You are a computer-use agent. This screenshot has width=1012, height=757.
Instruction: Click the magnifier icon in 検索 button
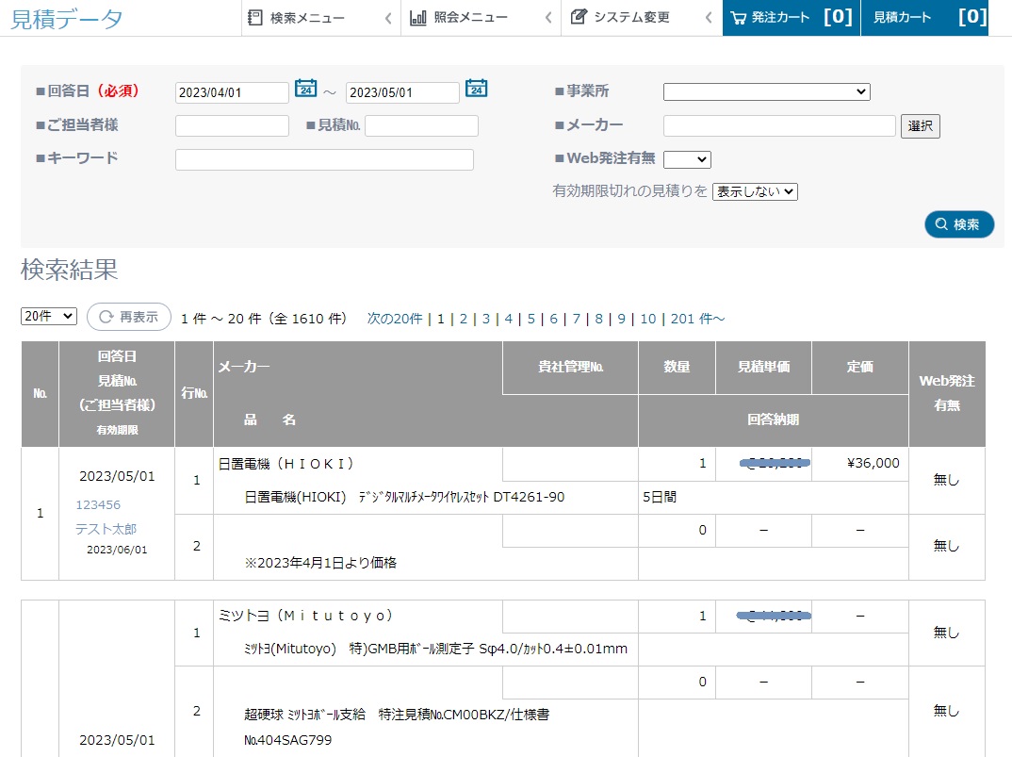(941, 224)
